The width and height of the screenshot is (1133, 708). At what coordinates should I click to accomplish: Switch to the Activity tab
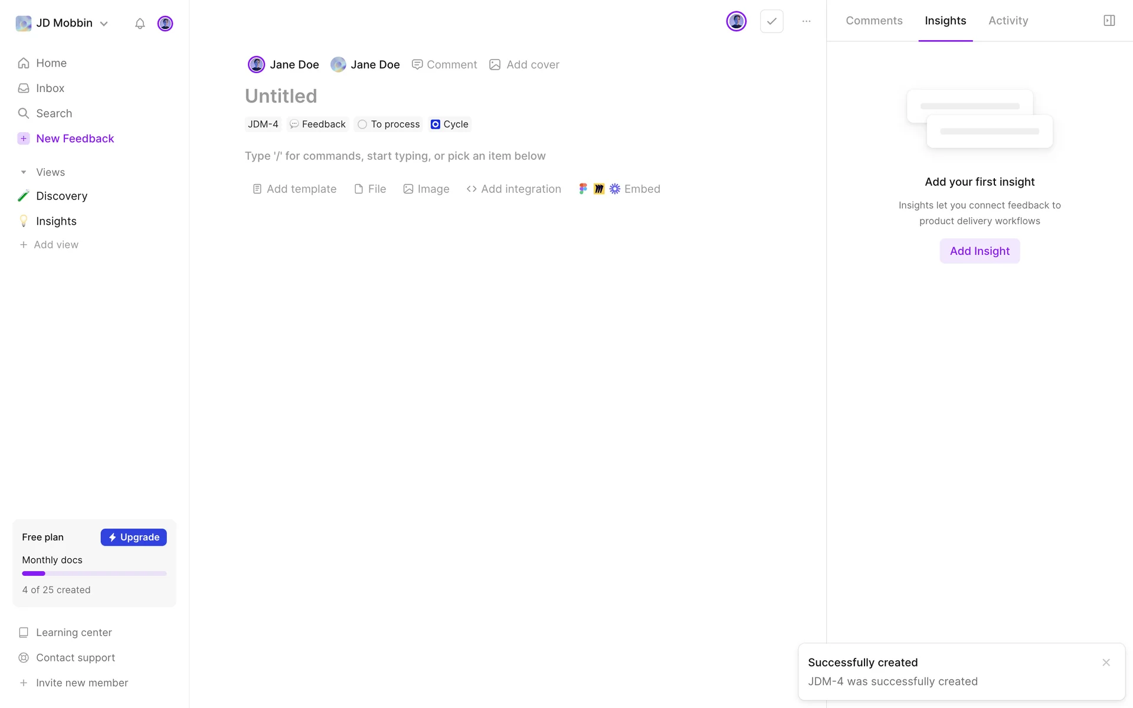(x=1008, y=21)
